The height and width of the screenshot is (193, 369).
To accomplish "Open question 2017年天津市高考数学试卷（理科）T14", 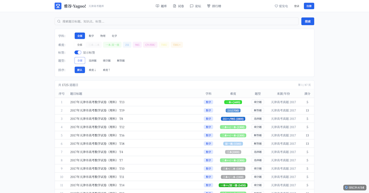I will click(97, 185).
